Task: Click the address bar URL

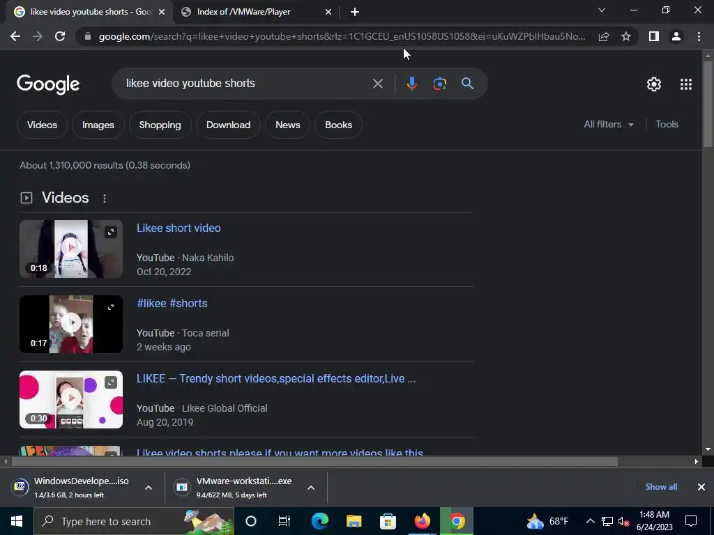Action: (x=342, y=36)
